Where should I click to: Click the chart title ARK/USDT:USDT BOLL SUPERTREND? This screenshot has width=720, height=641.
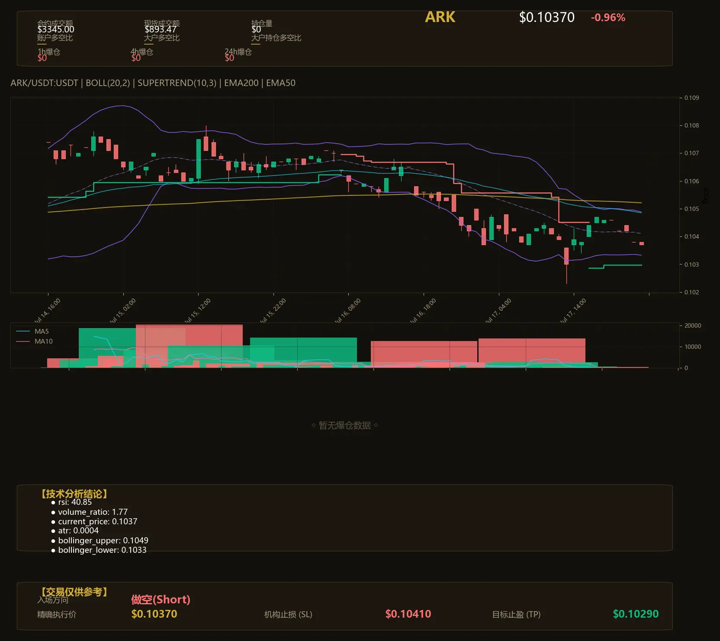point(153,83)
